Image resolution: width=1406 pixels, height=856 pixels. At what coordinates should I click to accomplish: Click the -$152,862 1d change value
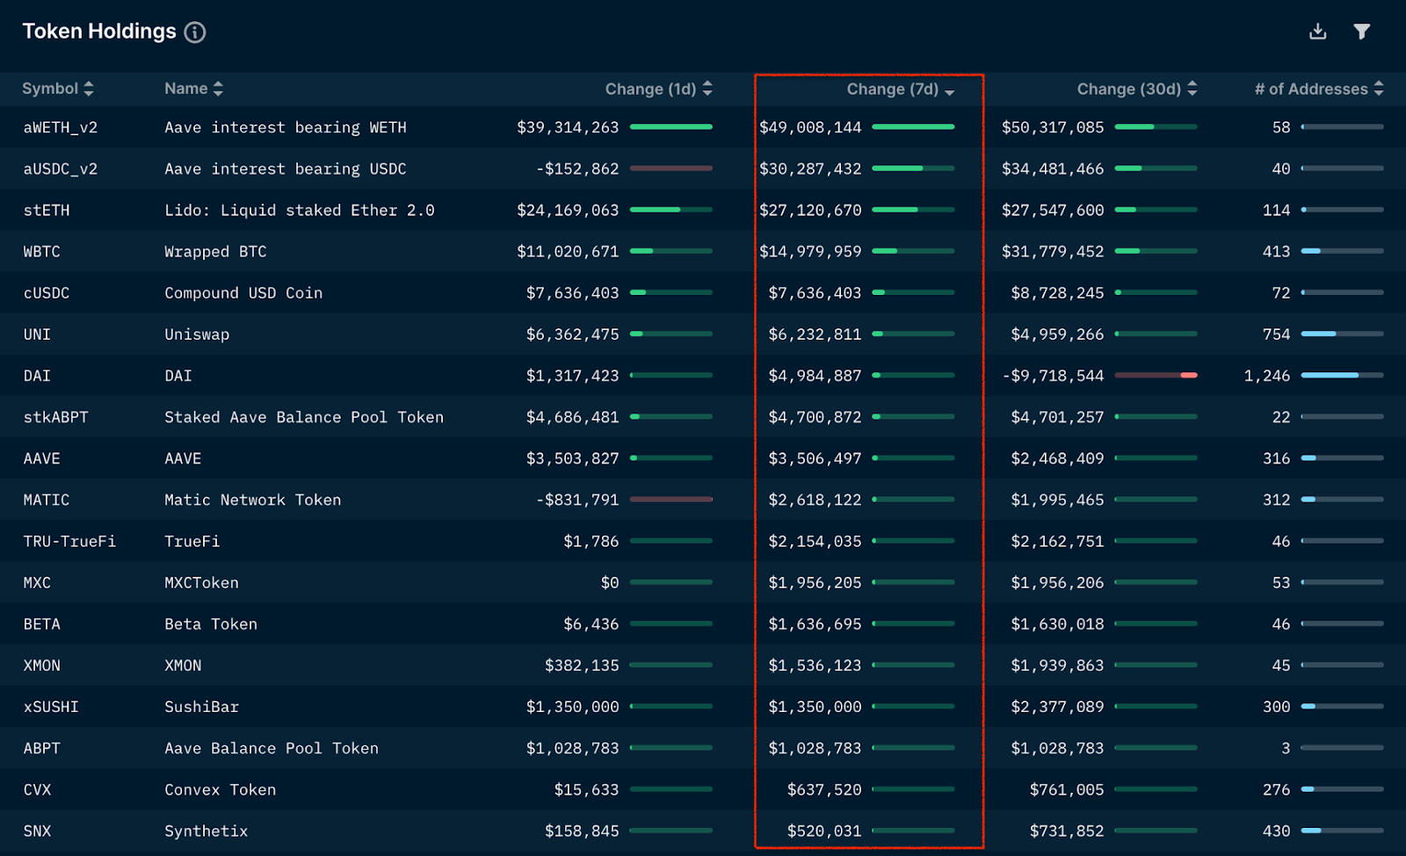pyautogui.click(x=577, y=169)
